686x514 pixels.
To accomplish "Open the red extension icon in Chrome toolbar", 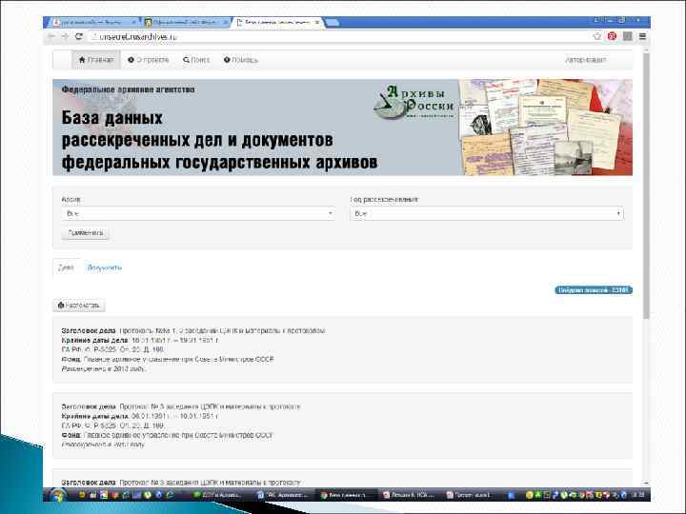I will point(612,36).
